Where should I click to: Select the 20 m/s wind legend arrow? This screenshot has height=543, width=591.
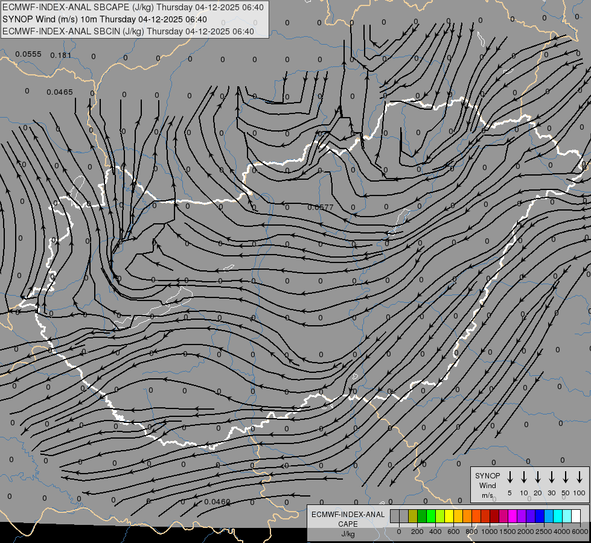(x=537, y=477)
